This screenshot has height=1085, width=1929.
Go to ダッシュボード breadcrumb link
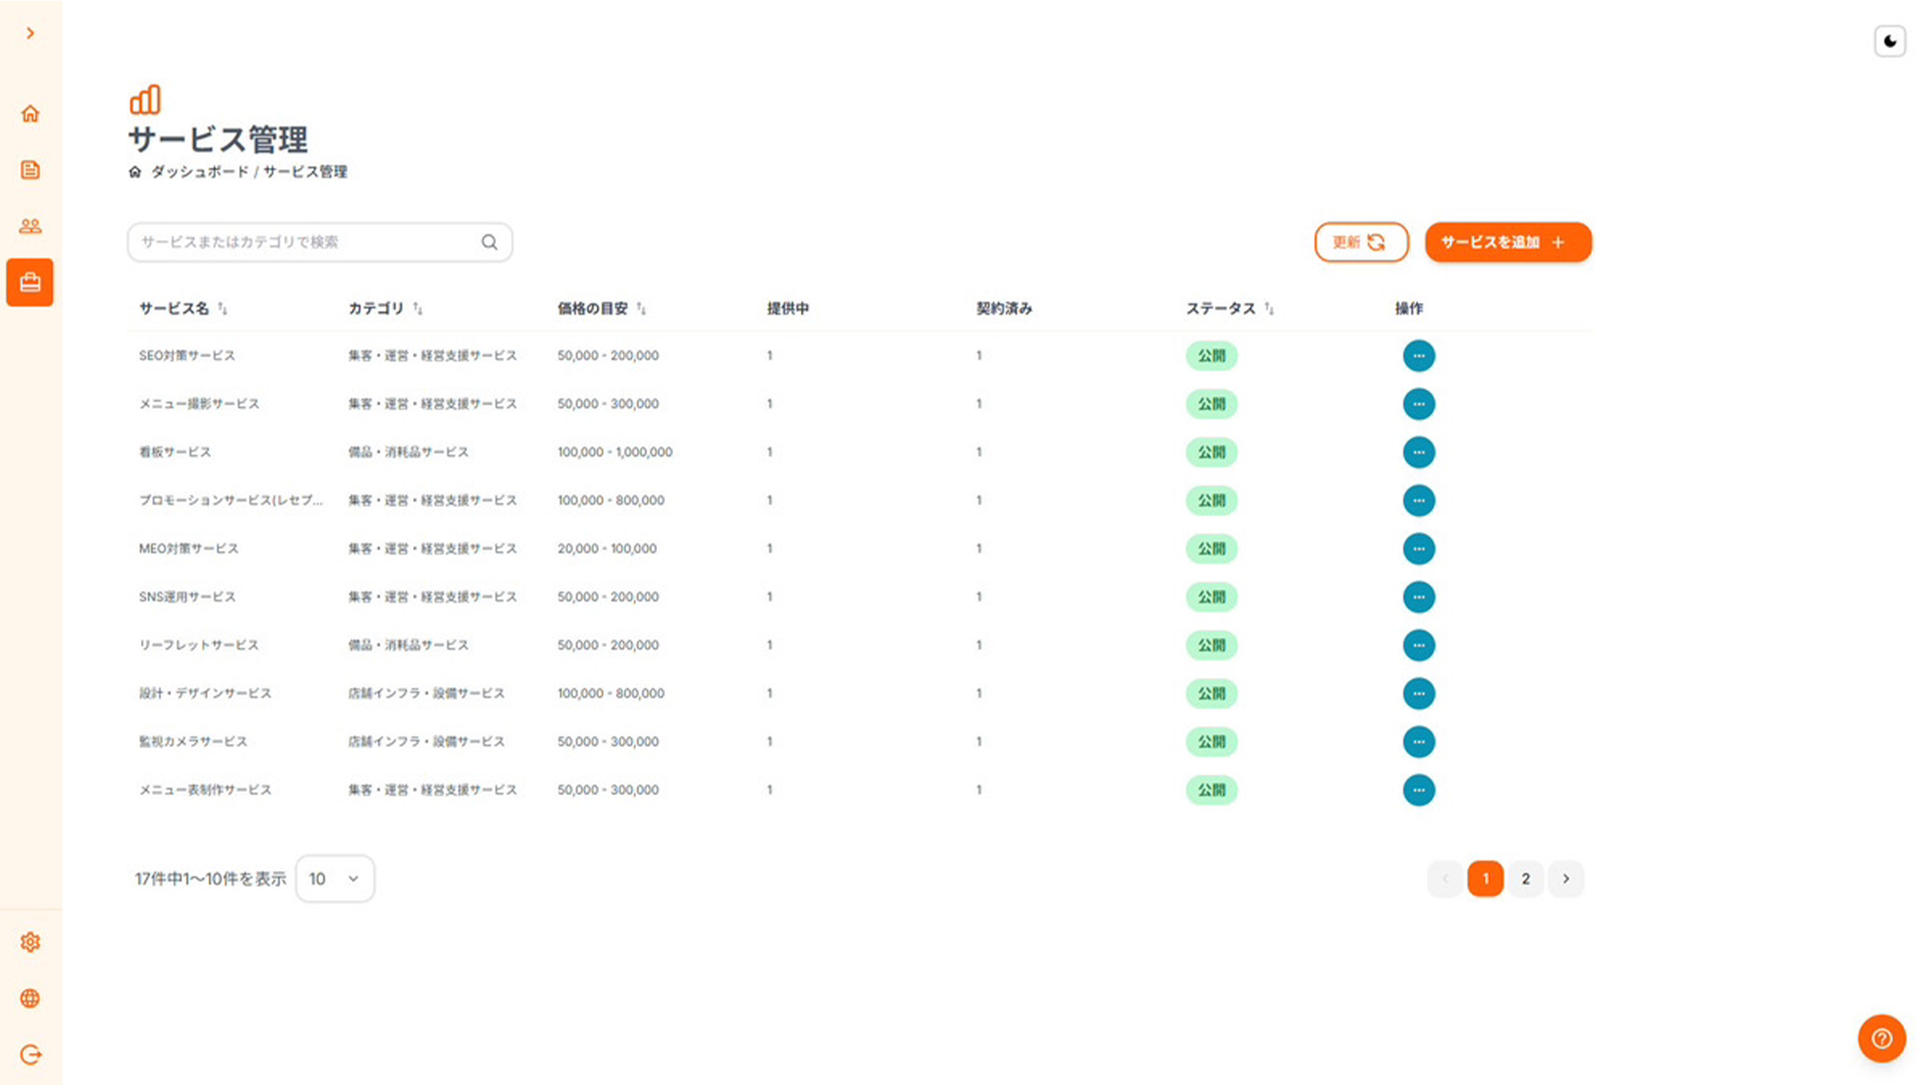[200, 172]
